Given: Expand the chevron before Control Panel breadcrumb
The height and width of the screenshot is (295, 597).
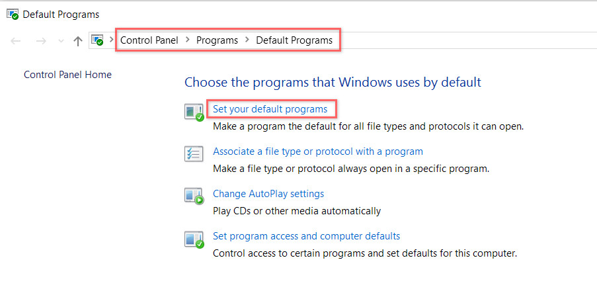Looking at the screenshot, I should [x=112, y=40].
